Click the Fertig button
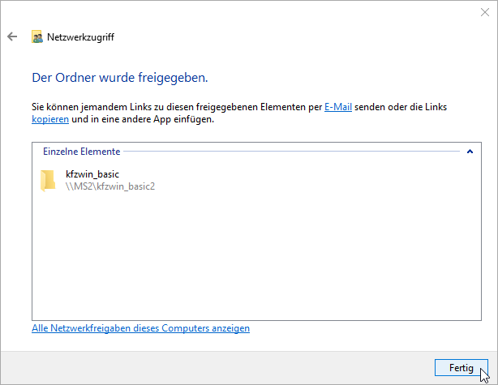498x385 pixels. click(x=462, y=367)
